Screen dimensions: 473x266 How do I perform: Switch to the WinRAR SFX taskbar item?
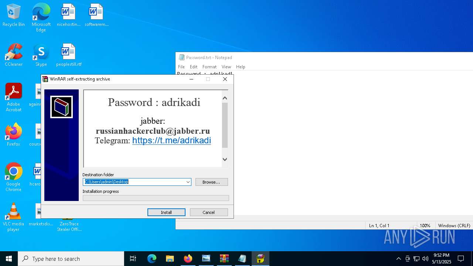pos(261,259)
